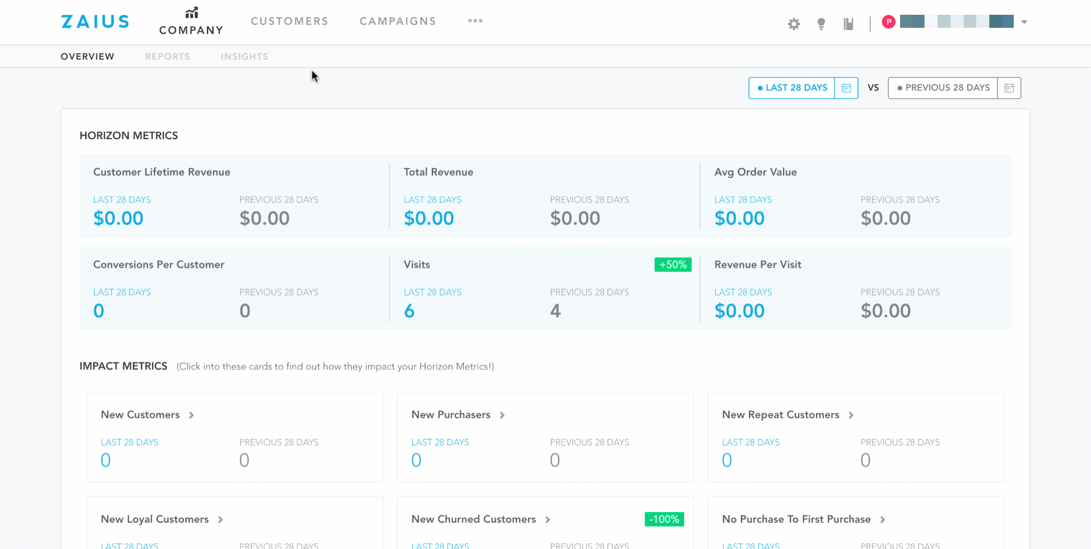
Task: Click the +50% Visits change badge
Action: coord(673,265)
